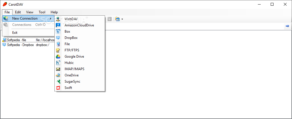Viewport: 292px width, 119px height.
Task: Click the FTP/FTPS folder icon
Action: tap(58, 50)
